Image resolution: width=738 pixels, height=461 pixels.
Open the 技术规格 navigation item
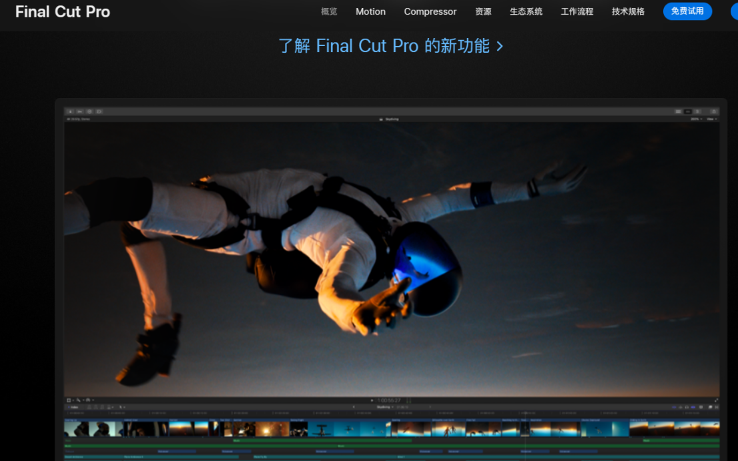point(627,11)
